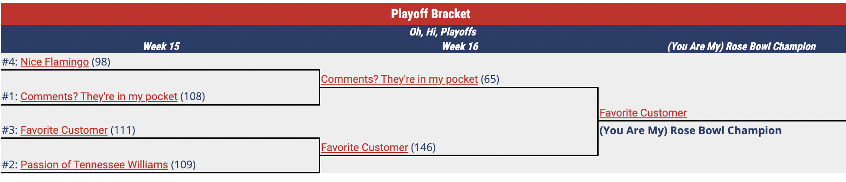Click the #1 seed label

10,96
